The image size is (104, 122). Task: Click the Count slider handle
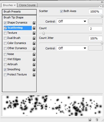point(44,33)
